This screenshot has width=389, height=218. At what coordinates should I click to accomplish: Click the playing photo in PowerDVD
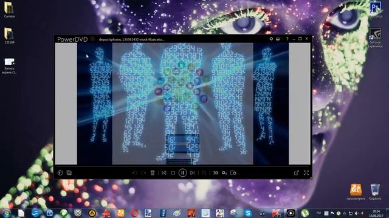pos(182,104)
